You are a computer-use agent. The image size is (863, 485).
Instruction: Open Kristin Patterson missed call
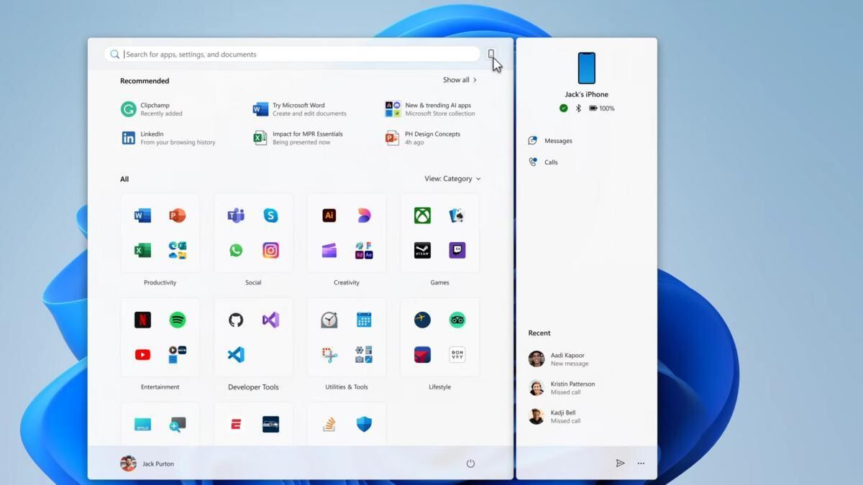(562, 388)
